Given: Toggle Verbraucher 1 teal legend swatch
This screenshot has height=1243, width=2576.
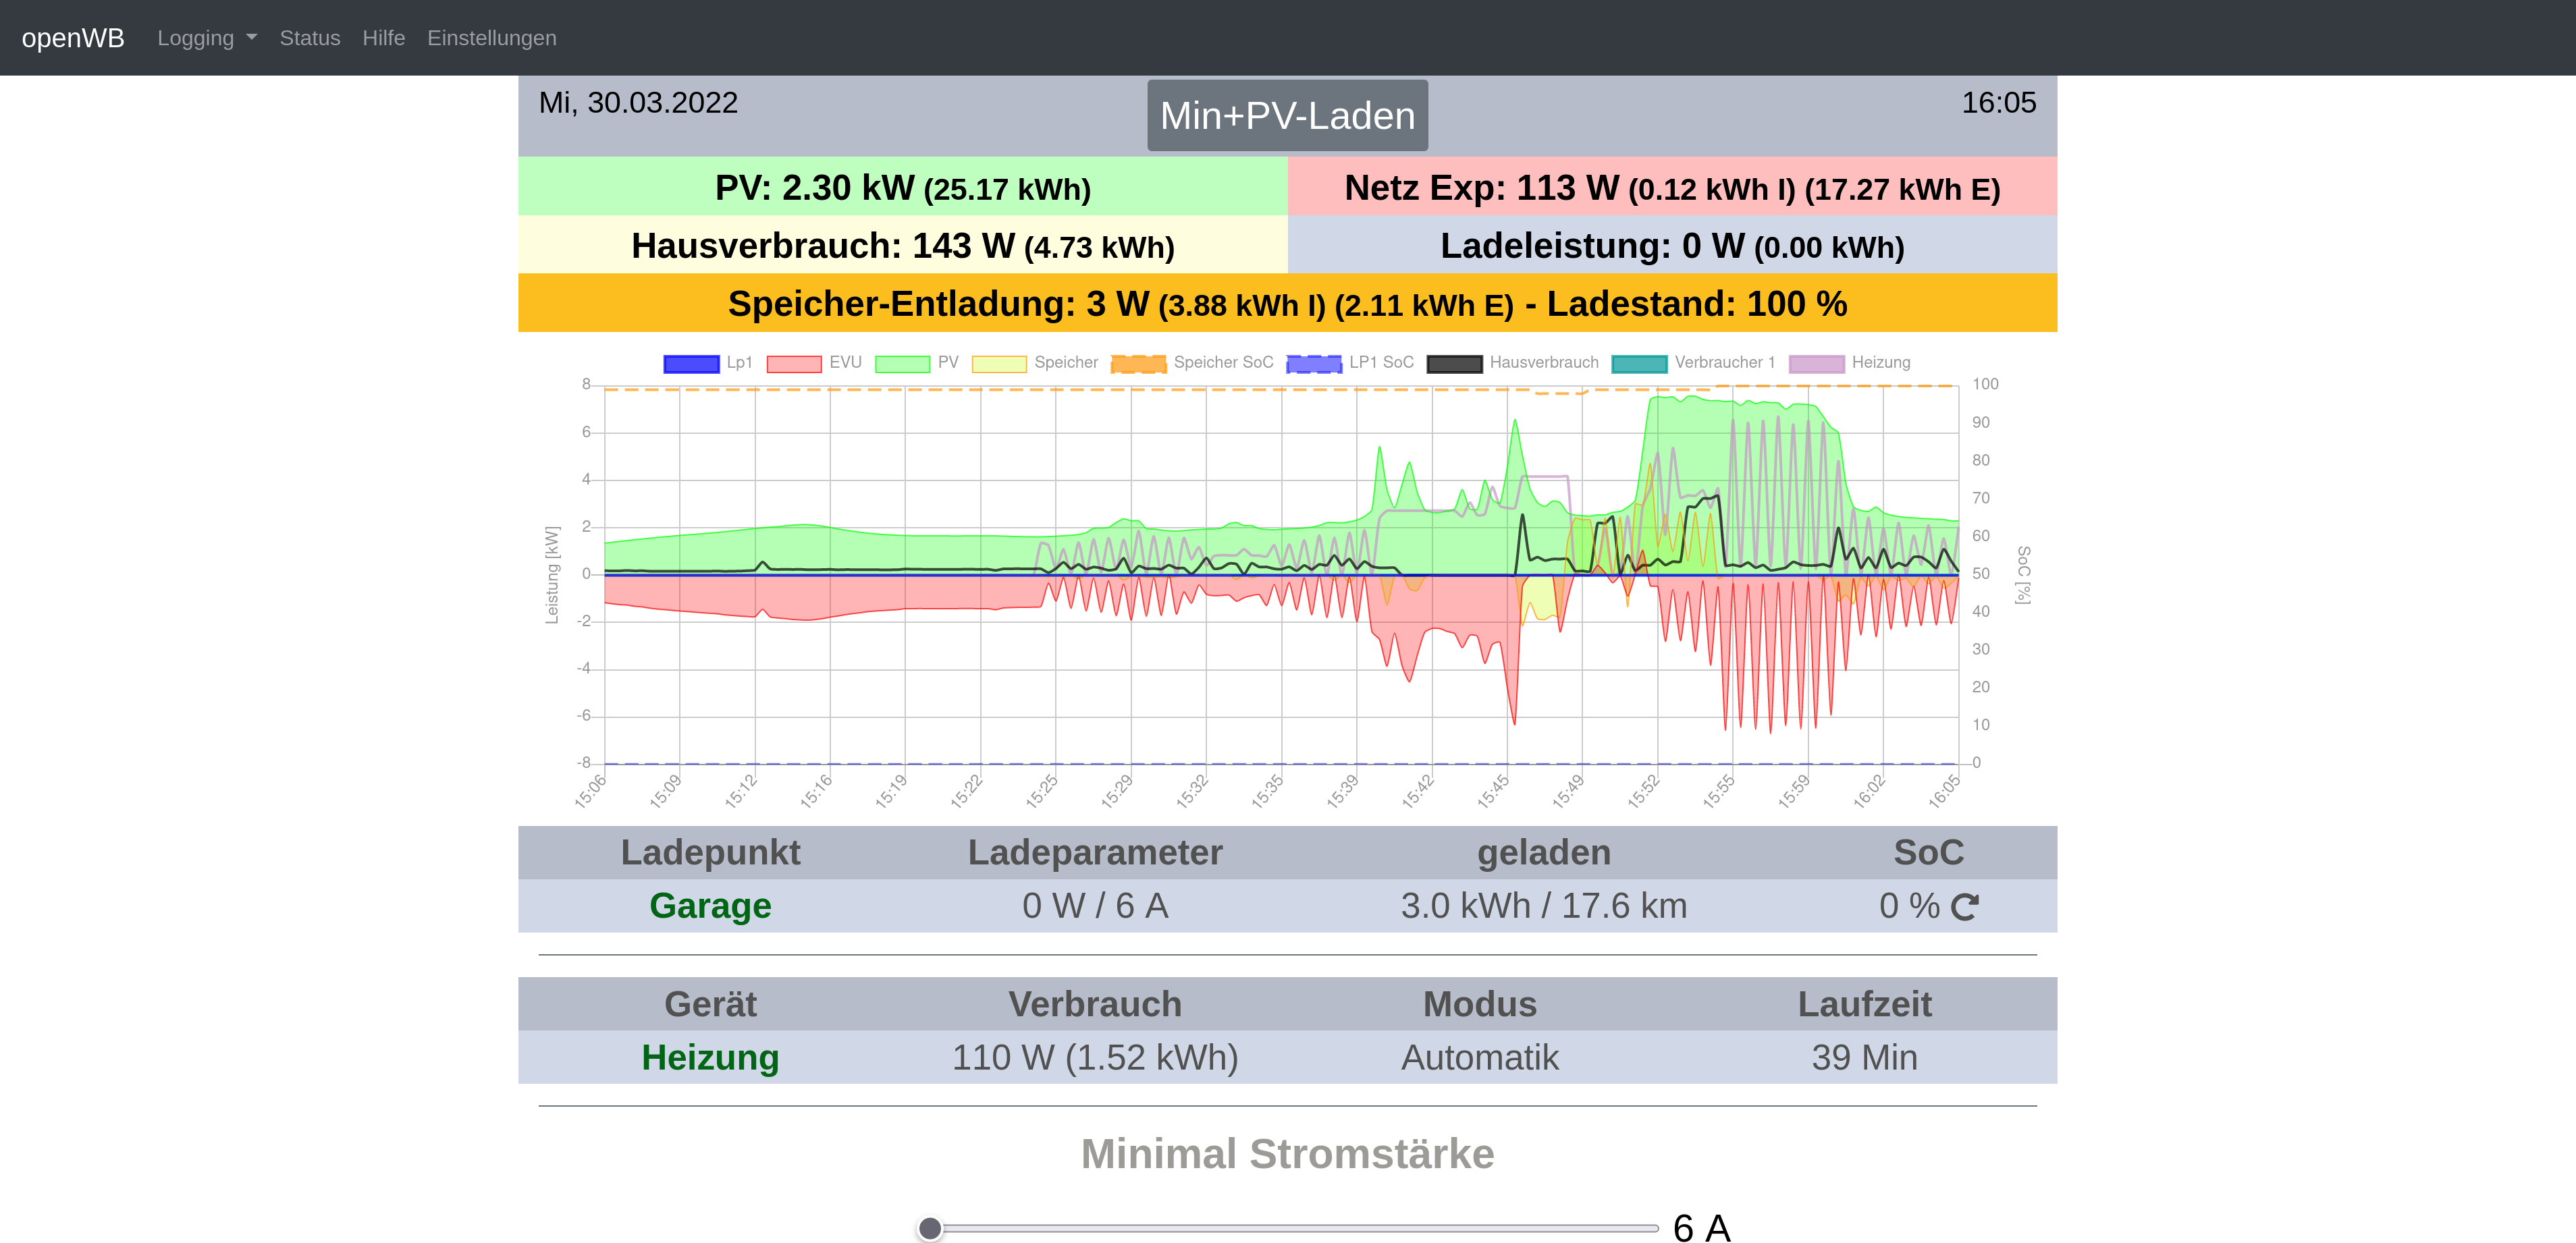Looking at the screenshot, I should [x=1639, y=363].
